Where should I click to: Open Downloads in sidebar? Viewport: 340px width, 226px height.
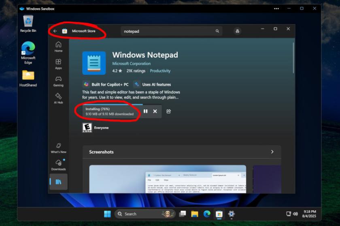tap(59, 165)
